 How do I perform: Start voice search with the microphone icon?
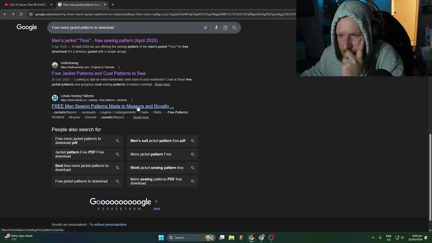coord(216,28)
